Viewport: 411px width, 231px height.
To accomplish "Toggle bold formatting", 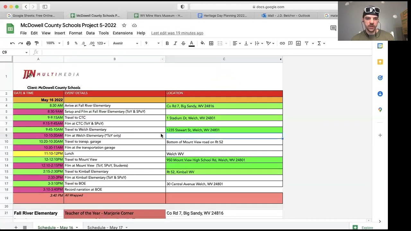I will [x=167, y=43].
